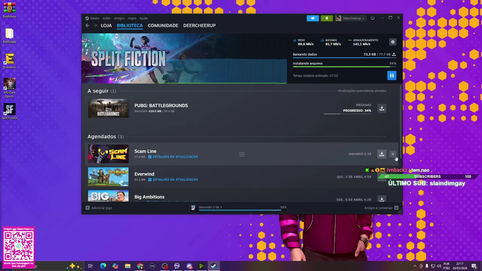
Task: Click the Big Ambitions title
Action: [149, 197]
